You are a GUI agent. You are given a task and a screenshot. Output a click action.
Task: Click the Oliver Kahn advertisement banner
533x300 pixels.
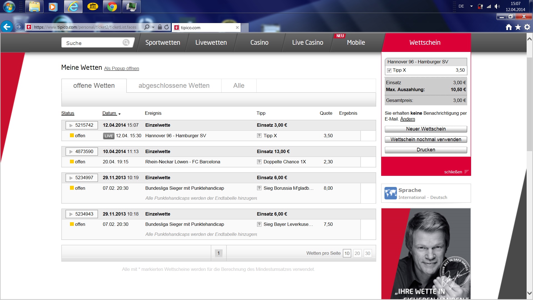pos(426,254)
